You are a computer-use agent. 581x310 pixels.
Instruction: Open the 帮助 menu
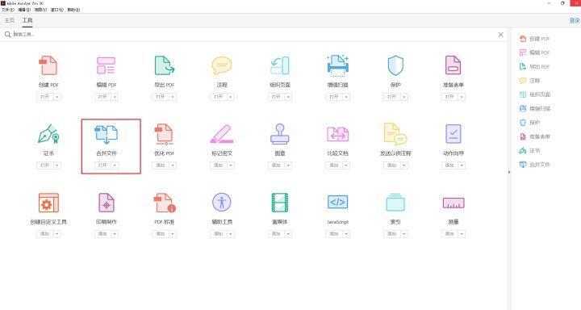[73, 10]
